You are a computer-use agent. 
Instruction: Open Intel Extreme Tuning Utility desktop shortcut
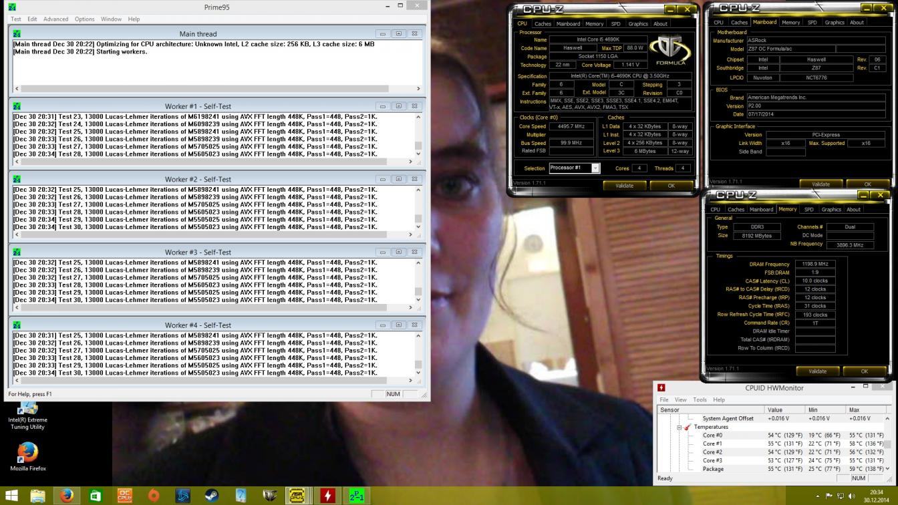[x=27, y=415]
